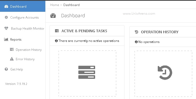The image size is (196, 99).
Task: Click the Configure Accounts gear icon
Action: 6,17
